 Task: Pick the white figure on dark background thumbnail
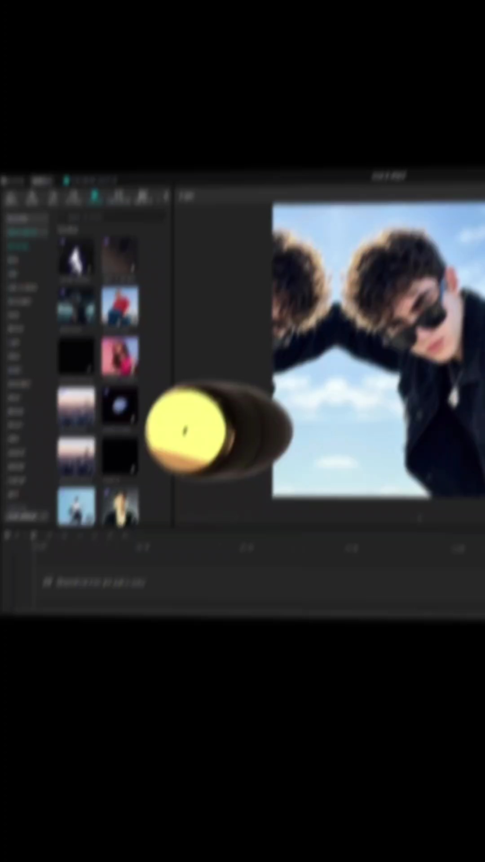click(76, 257)
